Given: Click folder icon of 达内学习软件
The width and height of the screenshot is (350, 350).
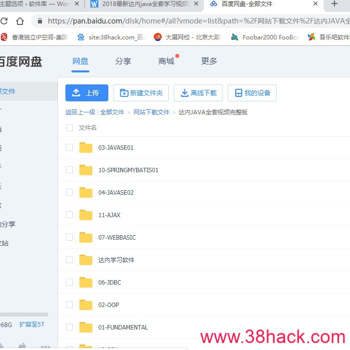Looking at the screenshot, I should (86, 260).
